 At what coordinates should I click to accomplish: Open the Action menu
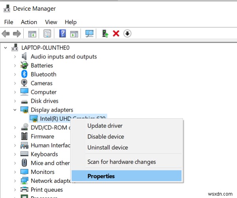[x=29, y=22]
